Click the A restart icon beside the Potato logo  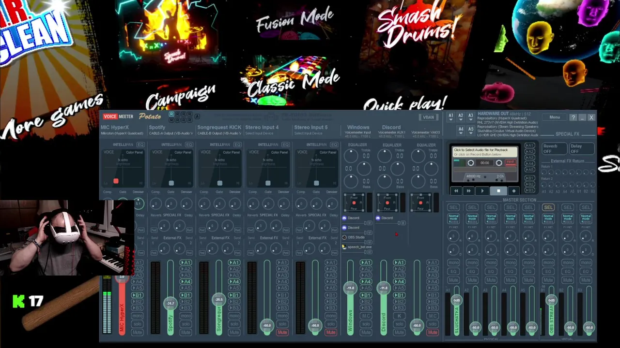[197, 116]
